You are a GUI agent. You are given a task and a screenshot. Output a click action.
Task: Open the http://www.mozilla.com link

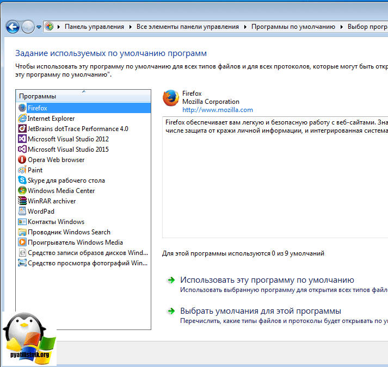point(218,110)
